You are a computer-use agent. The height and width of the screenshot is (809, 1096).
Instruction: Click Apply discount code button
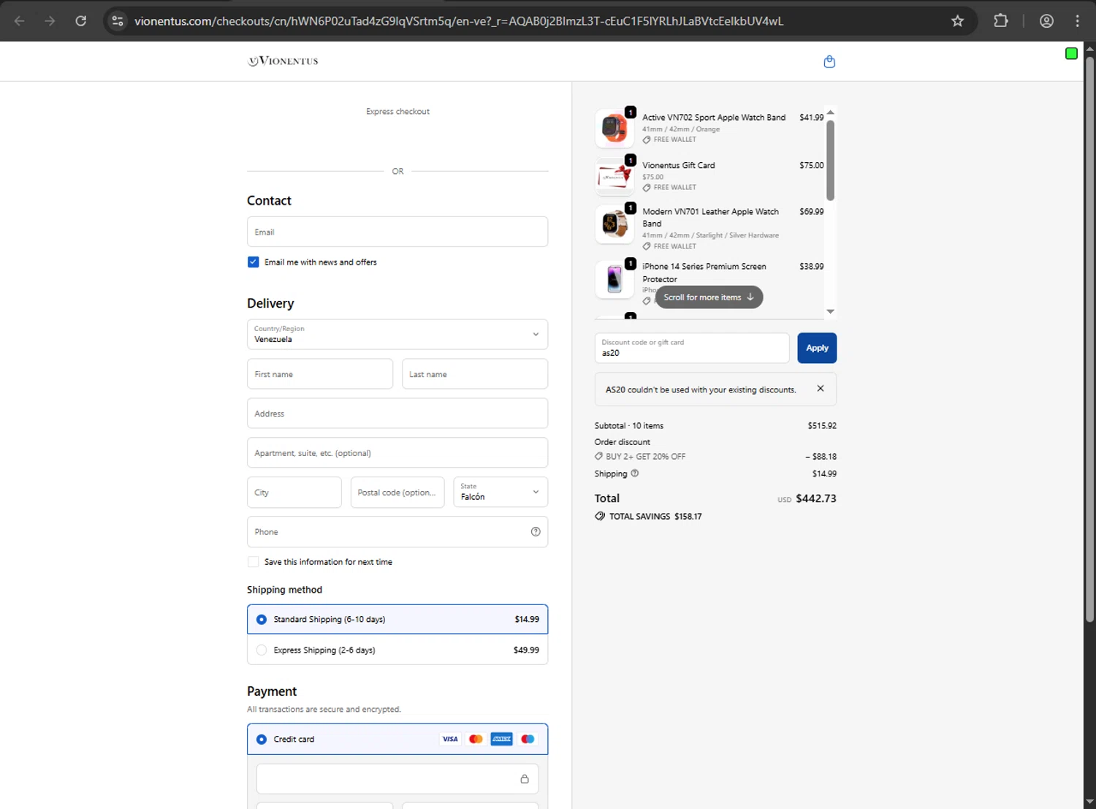[817, 348]
